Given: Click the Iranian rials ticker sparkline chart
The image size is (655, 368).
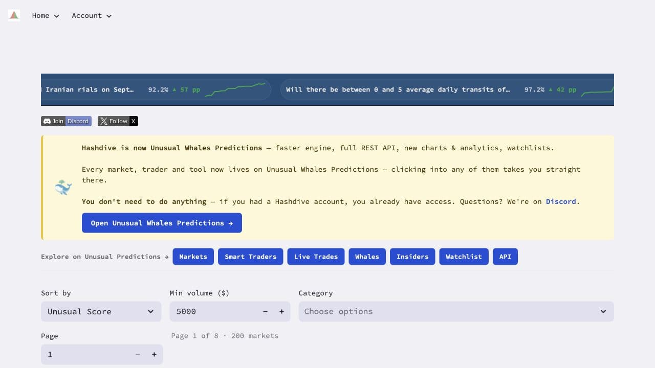Looking at the screenshot, I should (x=235, y=89).
